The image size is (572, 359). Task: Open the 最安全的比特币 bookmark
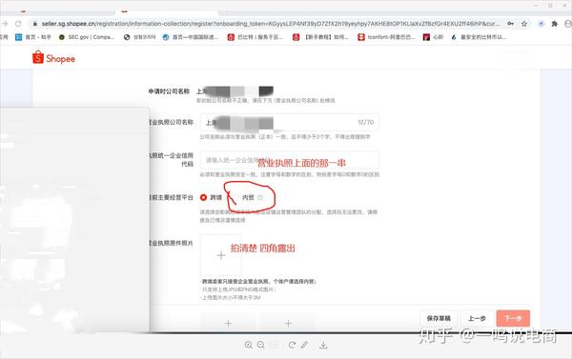click(x=479, y=37)
